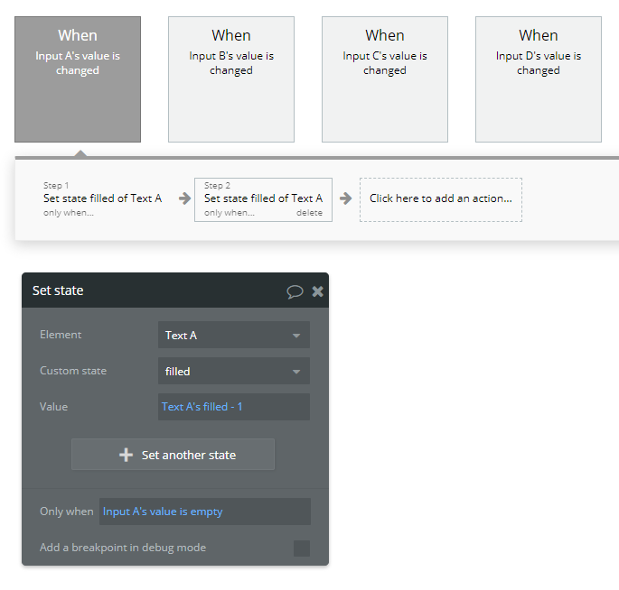Viewport: 619px width, 590px height.
Task: Enable Add a breakpoint in debug mode checkbox
Action: tap(302, 549)
